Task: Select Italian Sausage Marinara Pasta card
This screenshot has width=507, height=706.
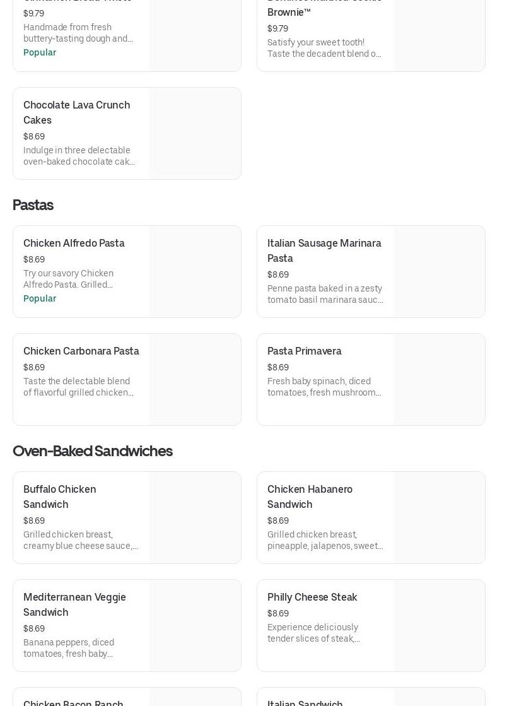Action: (x=324, y=250)
